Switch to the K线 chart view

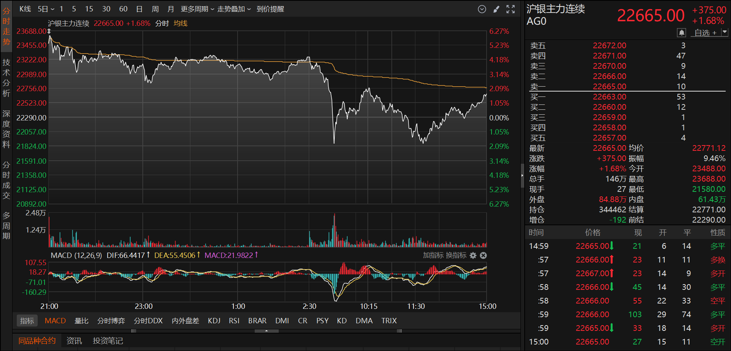pyautogui.click(x=25, y=9)
